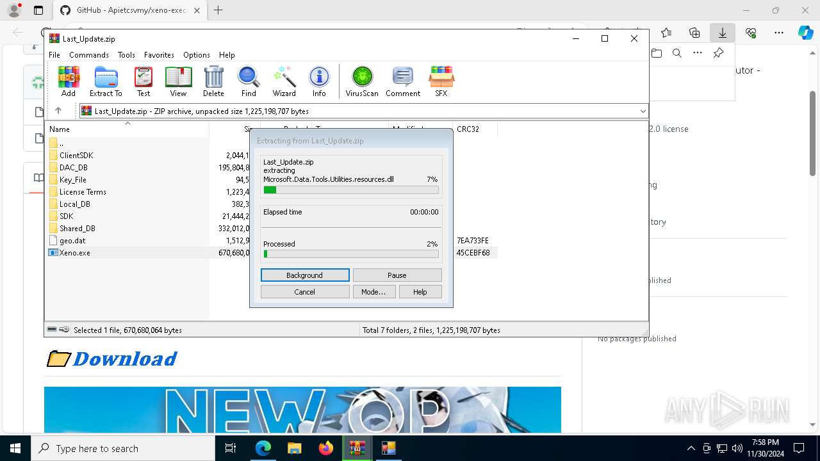Click the Extract To toolbar icon
The width and height of the screenshot is (820, 461).
click(x=106, y=81)
